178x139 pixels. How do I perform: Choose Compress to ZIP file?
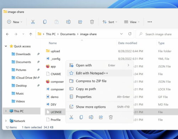(99, 81)
